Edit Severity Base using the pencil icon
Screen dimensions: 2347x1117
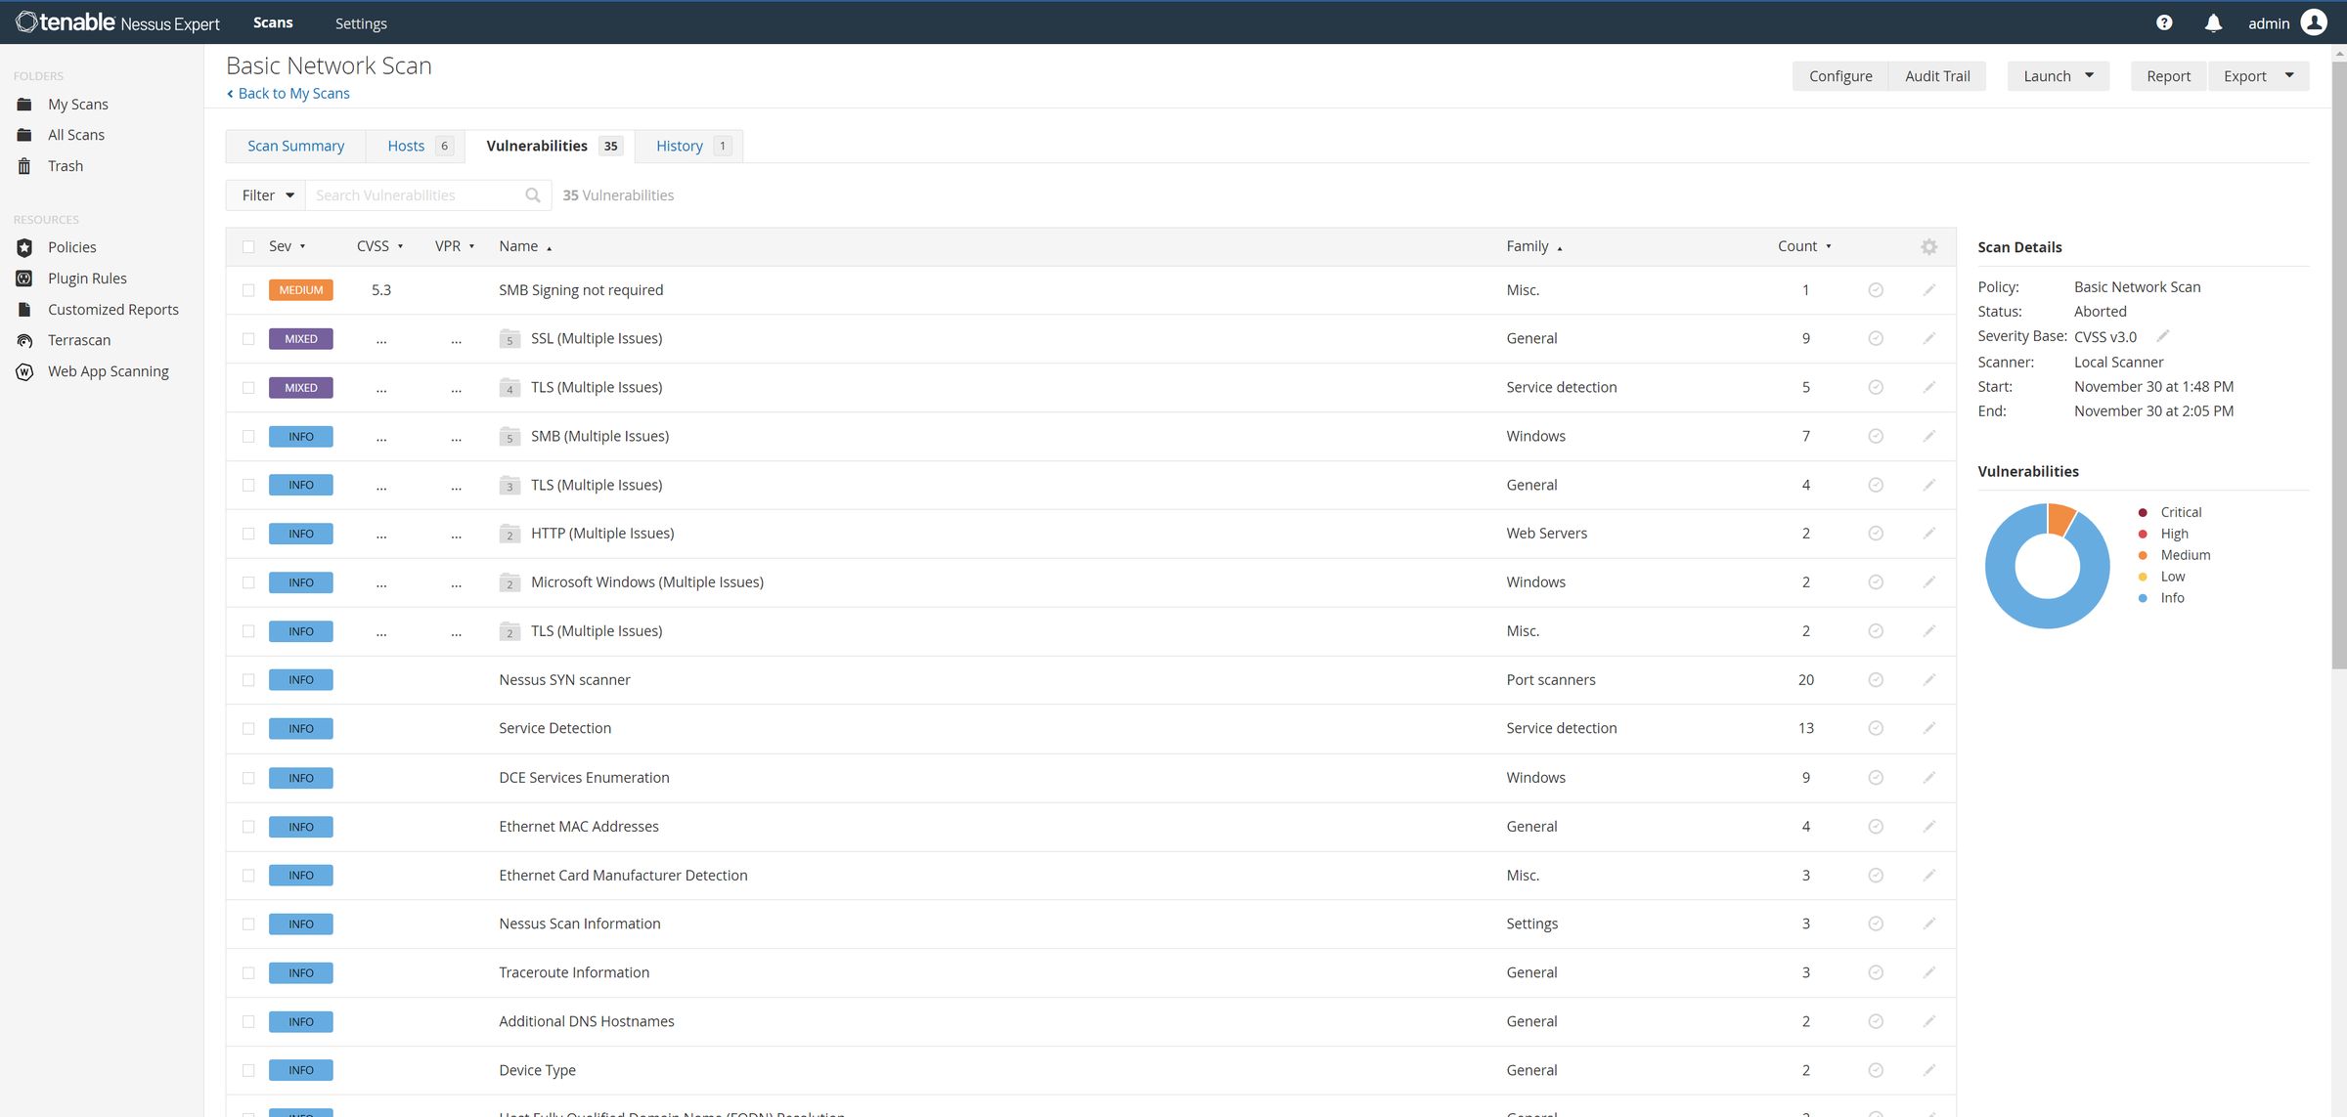(x=2162, y=336)
